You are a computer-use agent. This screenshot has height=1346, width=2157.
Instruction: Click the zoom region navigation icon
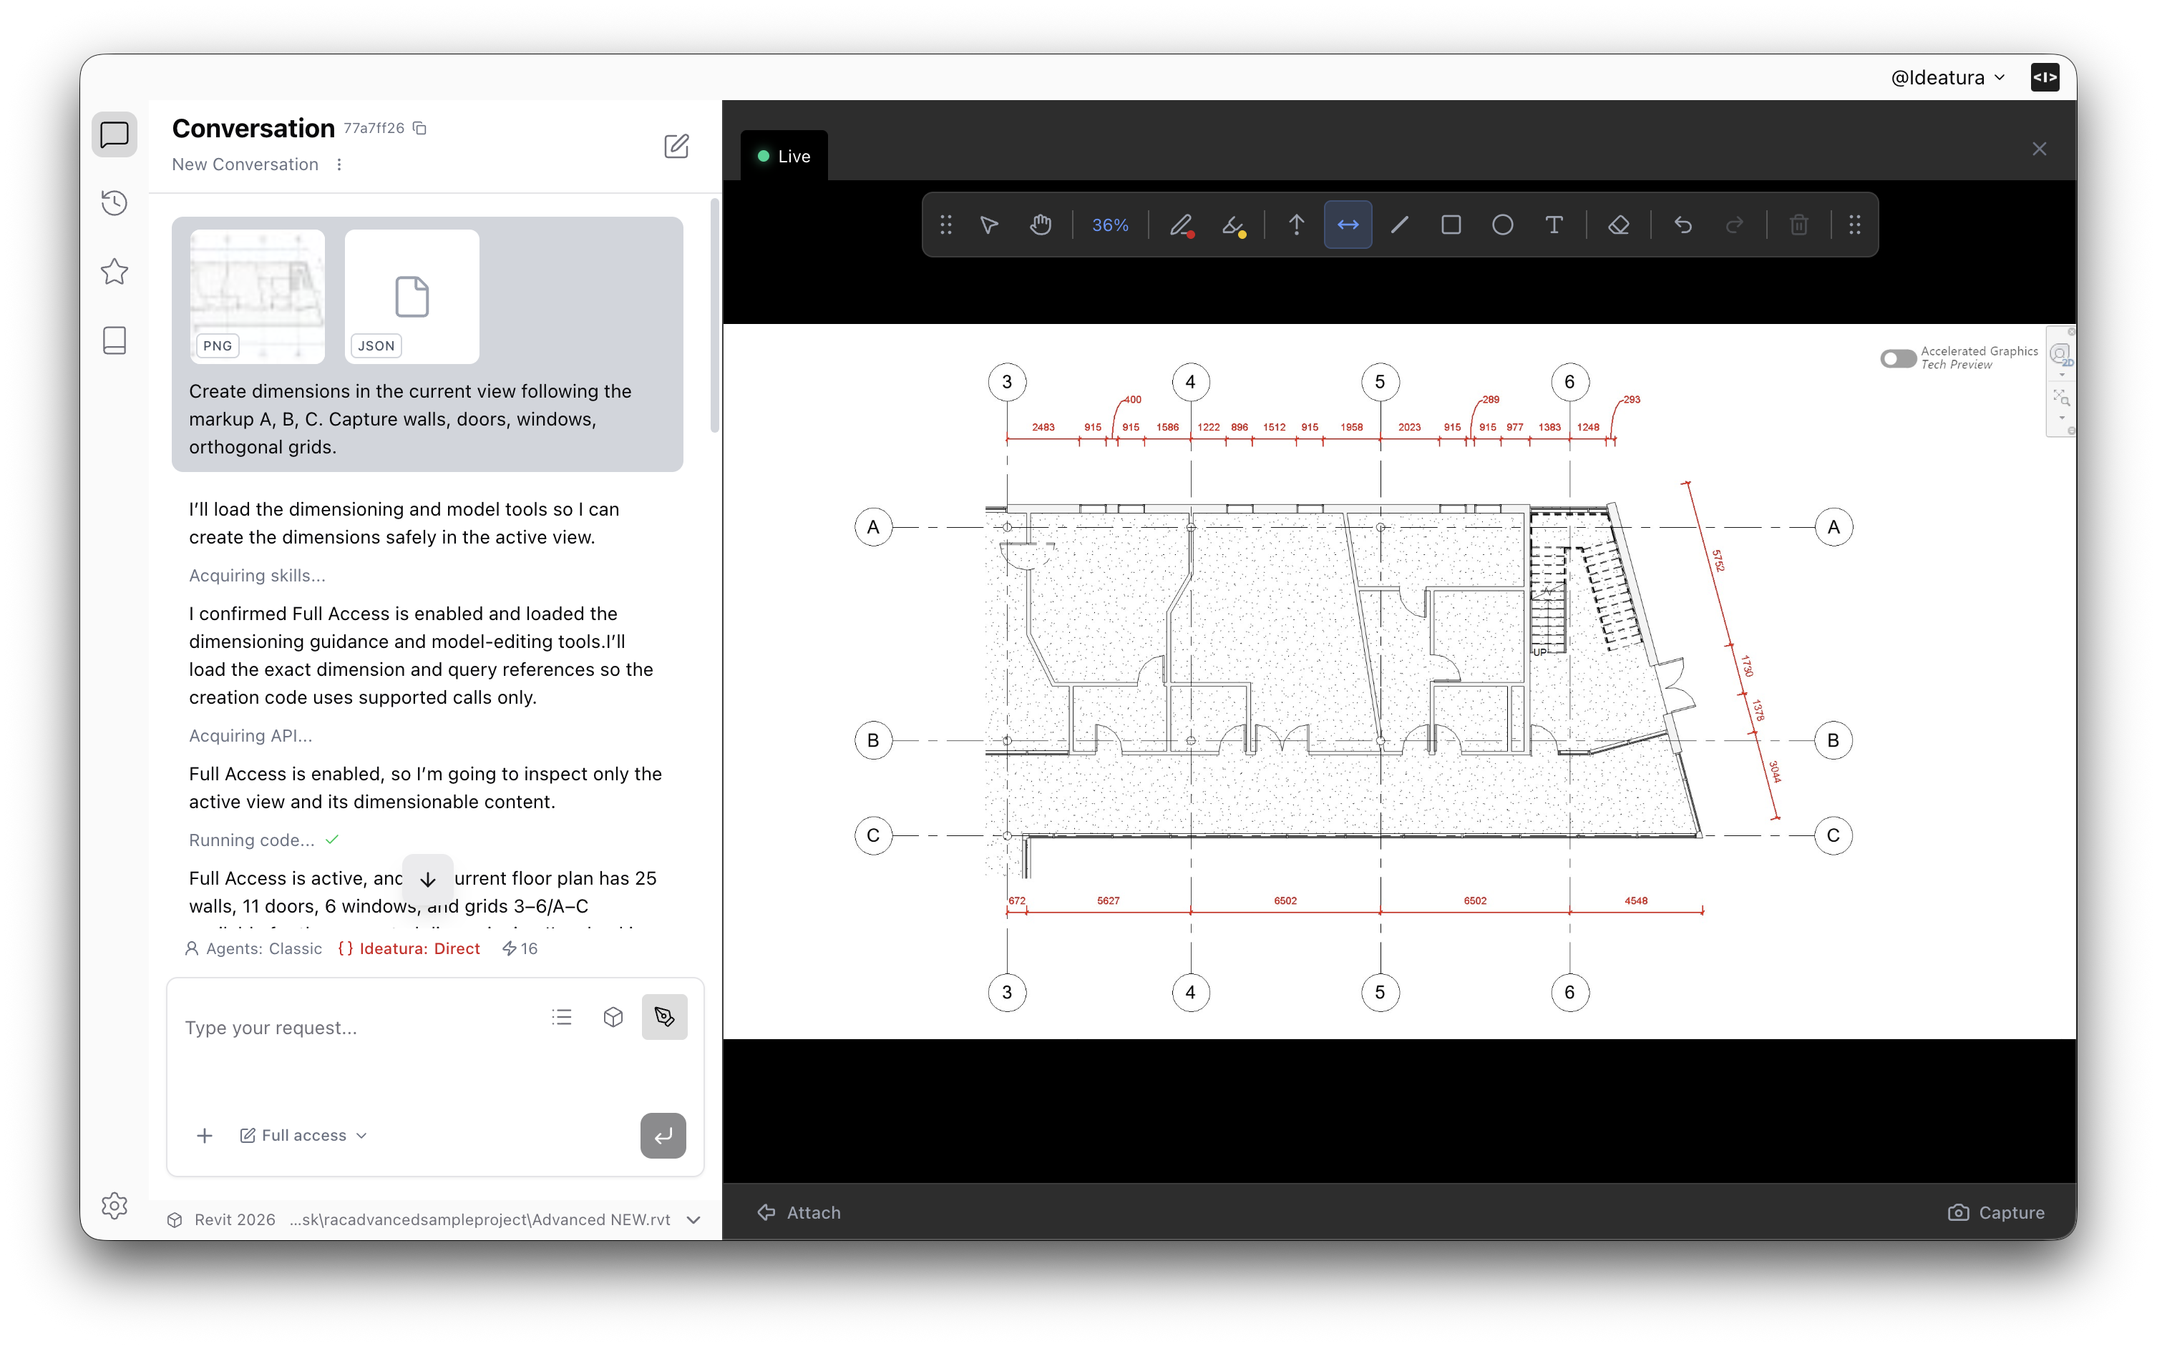pos(2061,397)
